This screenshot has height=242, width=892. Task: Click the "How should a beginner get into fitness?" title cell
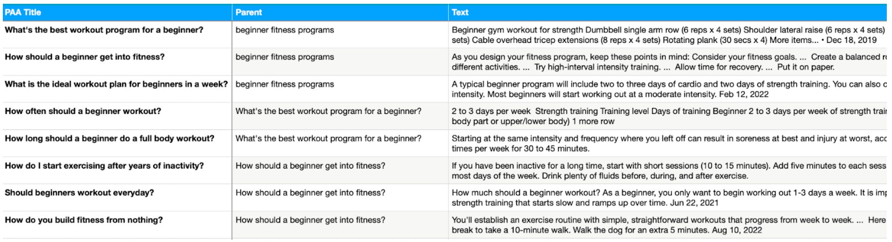point(85,57)
